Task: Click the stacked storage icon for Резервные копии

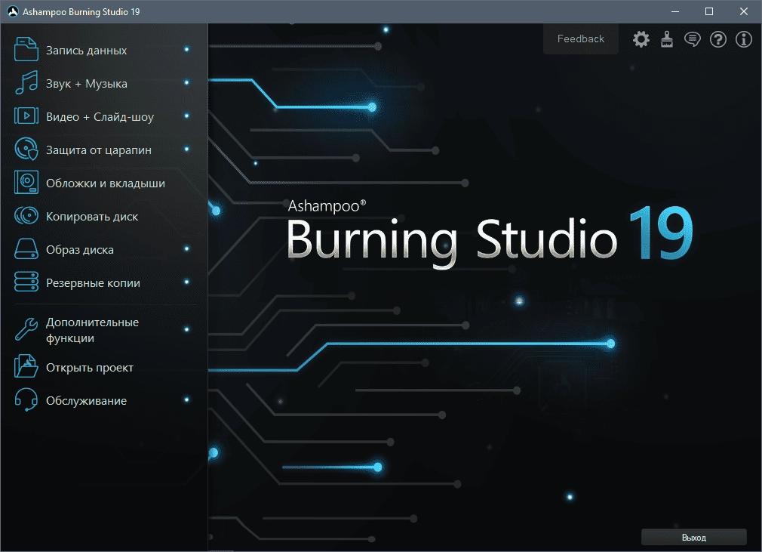Action: click(x=26, y=282)
